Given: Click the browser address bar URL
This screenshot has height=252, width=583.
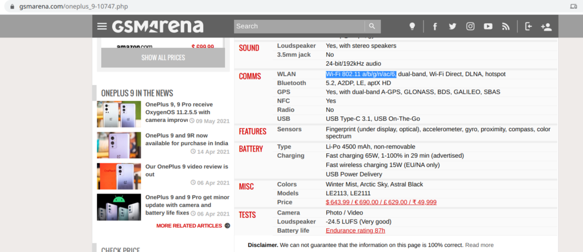Looking at the screenshot, I should [x=75, y=6].
